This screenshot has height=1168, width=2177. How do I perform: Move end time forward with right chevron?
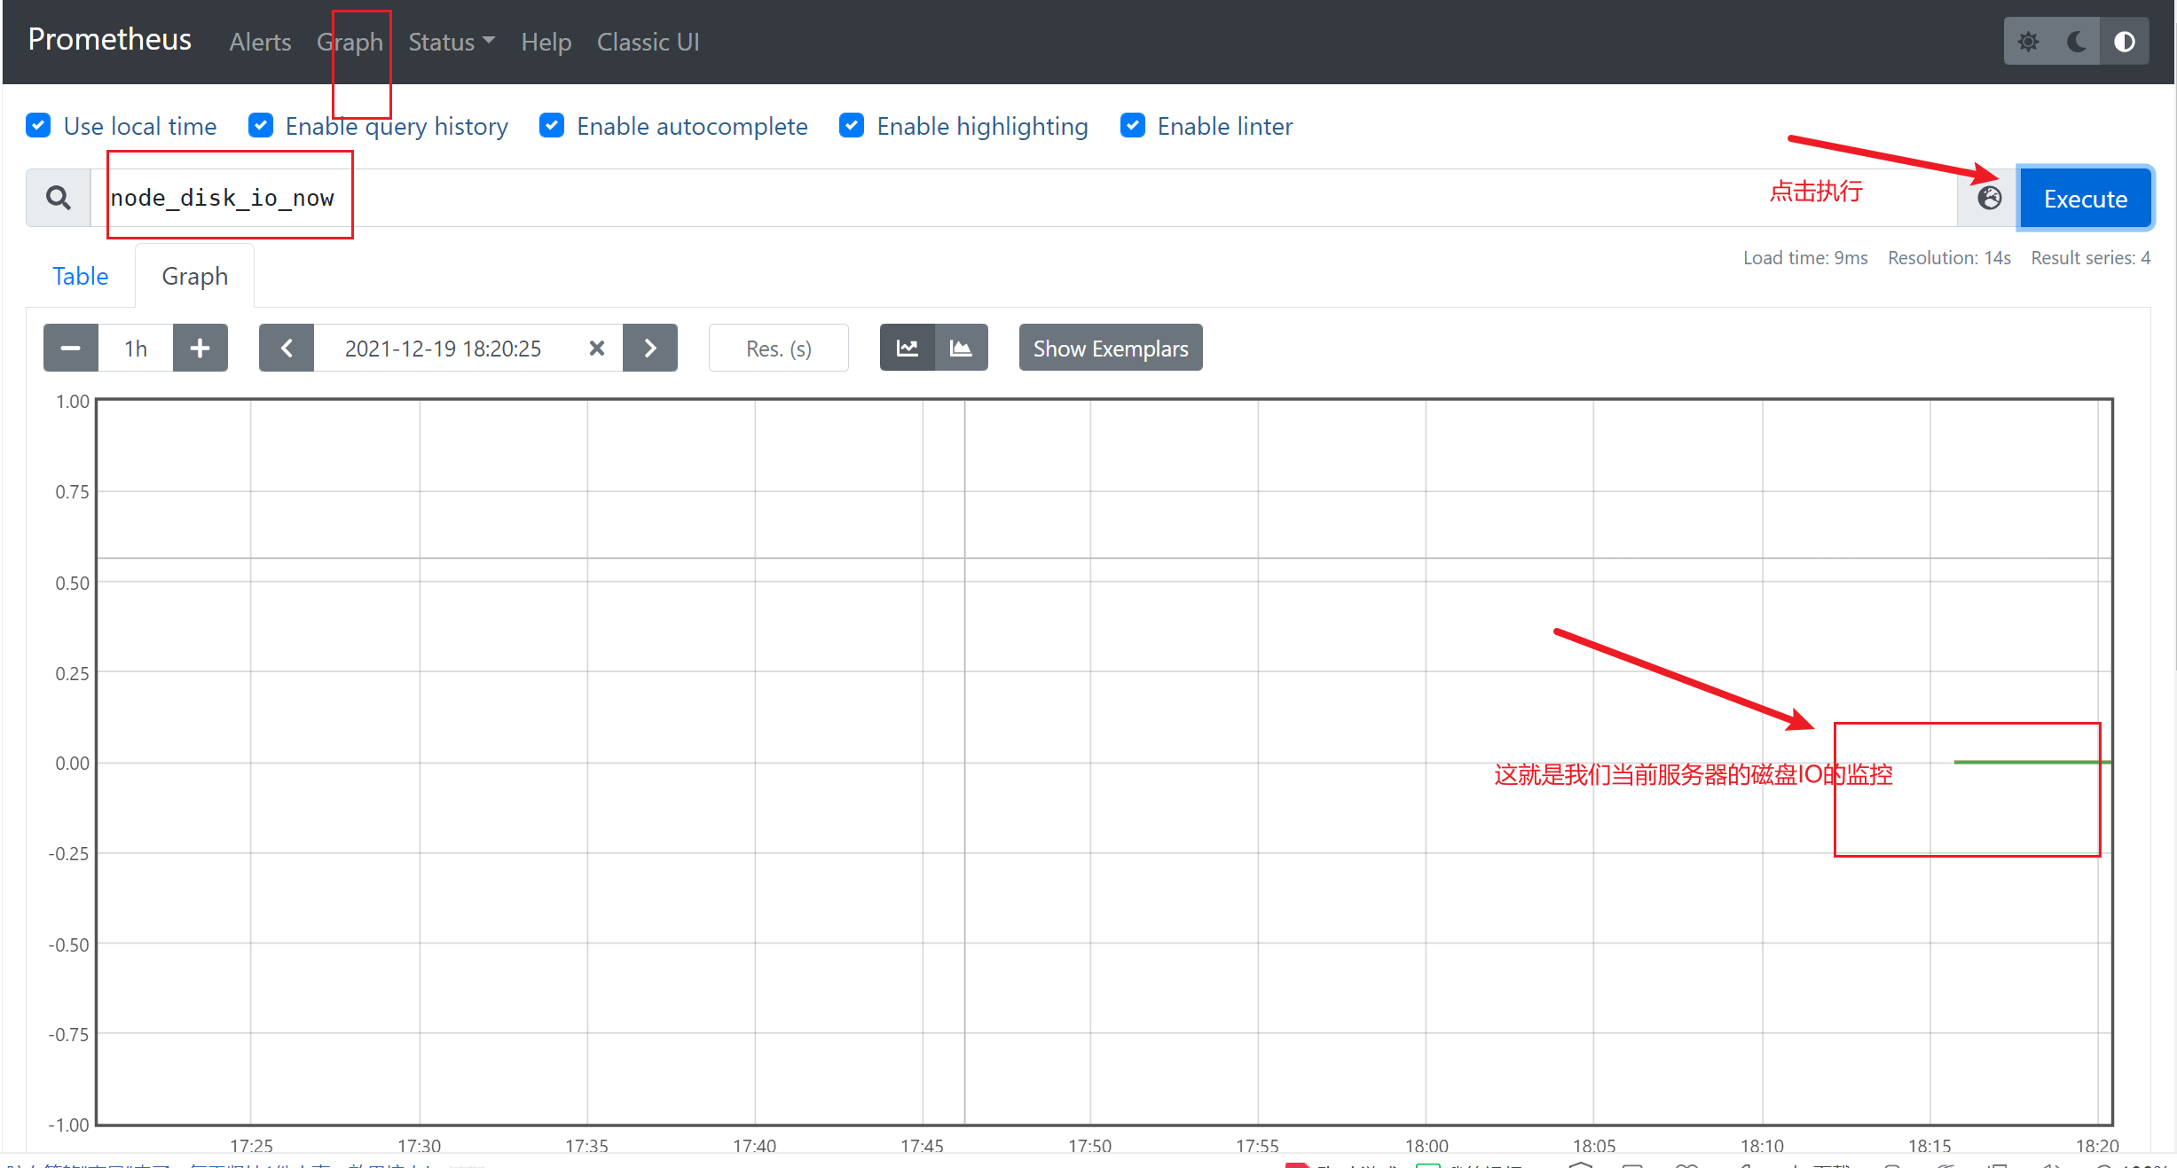tap(649, 348)
